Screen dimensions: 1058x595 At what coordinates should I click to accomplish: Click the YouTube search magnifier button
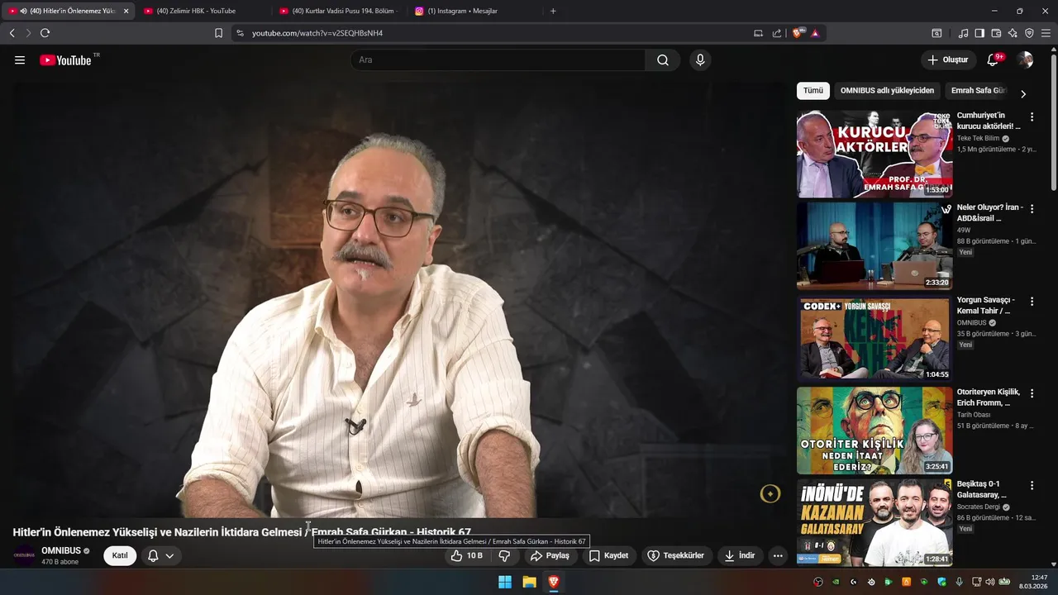[663, 60]
